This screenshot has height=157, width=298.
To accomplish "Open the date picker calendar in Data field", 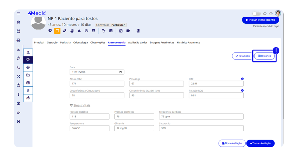I will pos(120,72).
